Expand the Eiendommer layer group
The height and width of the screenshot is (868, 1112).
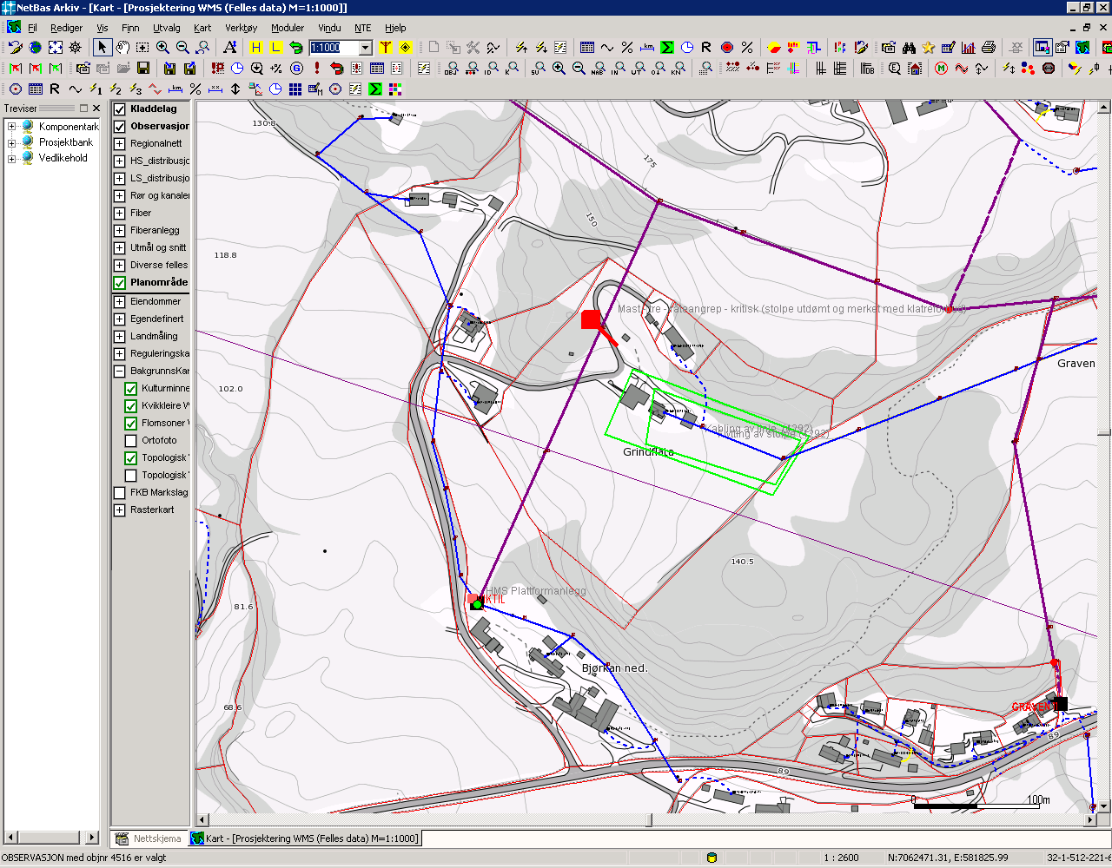pyautogui.click(x=120, y=302)
